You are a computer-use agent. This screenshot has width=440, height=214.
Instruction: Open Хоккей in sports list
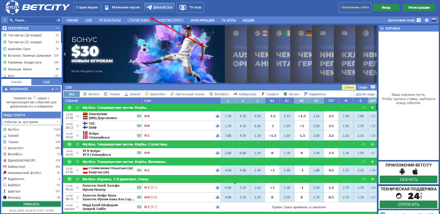click(13, 136)
